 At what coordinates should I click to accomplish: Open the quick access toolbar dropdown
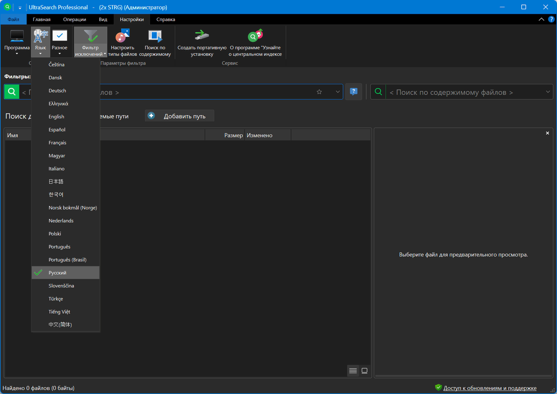coord(20,7)
